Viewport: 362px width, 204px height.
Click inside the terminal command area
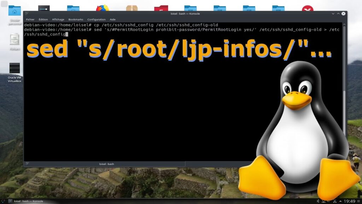click(141, 106)
